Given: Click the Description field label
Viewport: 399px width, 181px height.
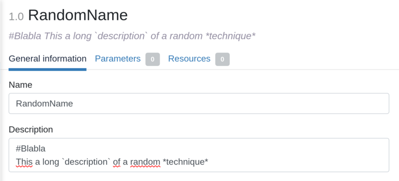Looking at the screenshot, I should (31, 130).
